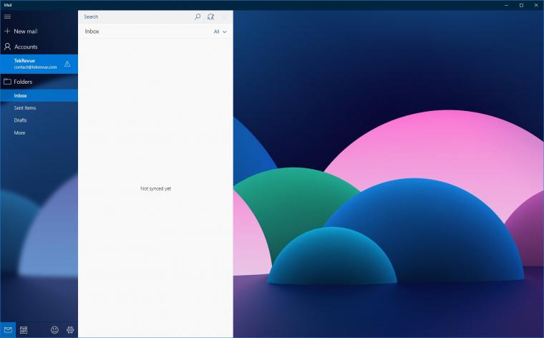544x338 pixels.
Task: Click the Inbox heading in message list
Action: point(92,32)
